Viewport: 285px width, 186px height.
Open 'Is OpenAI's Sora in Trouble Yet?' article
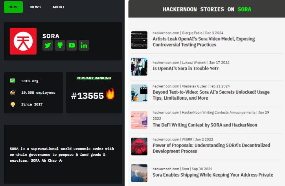186,68
